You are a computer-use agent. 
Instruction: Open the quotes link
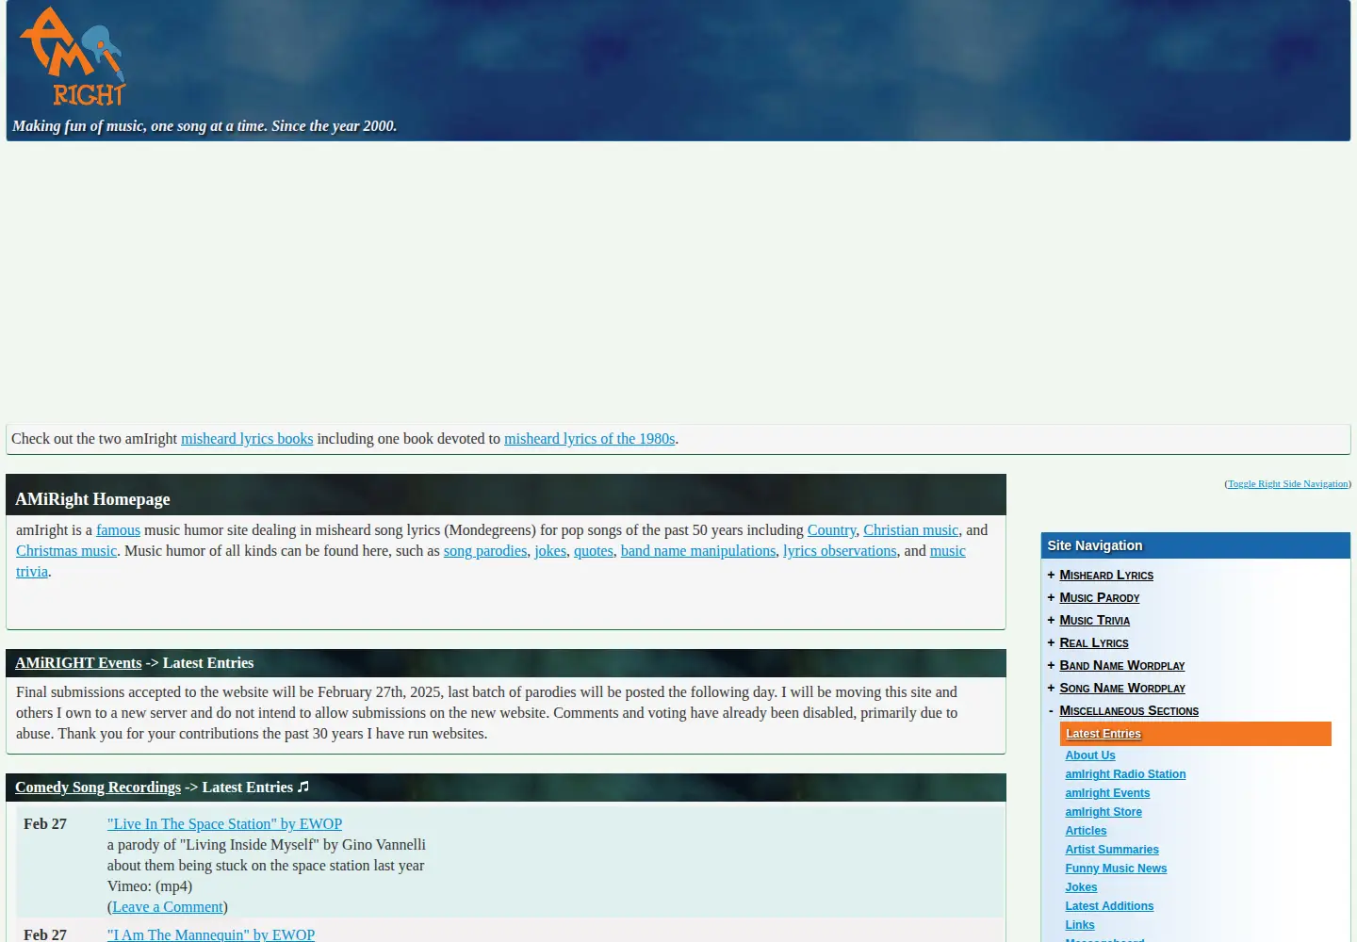point(594,551)
